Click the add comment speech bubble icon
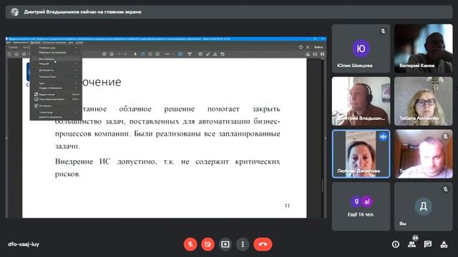The image size is (458, 257). tap(200, 54)
